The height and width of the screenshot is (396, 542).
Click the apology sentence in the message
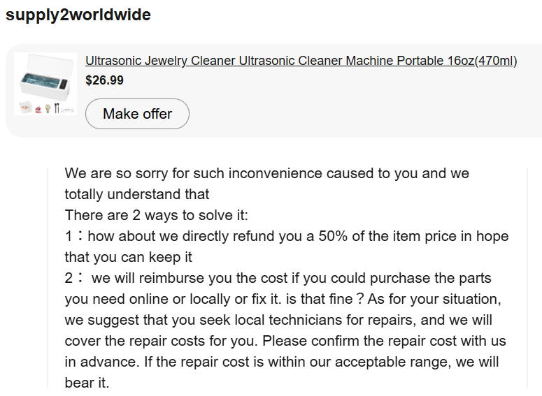point(267,173)
